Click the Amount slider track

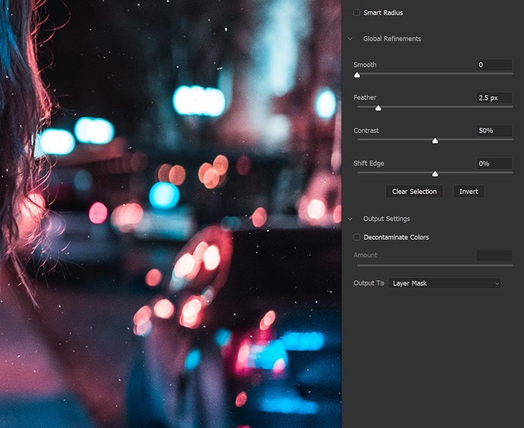[435, 265]
